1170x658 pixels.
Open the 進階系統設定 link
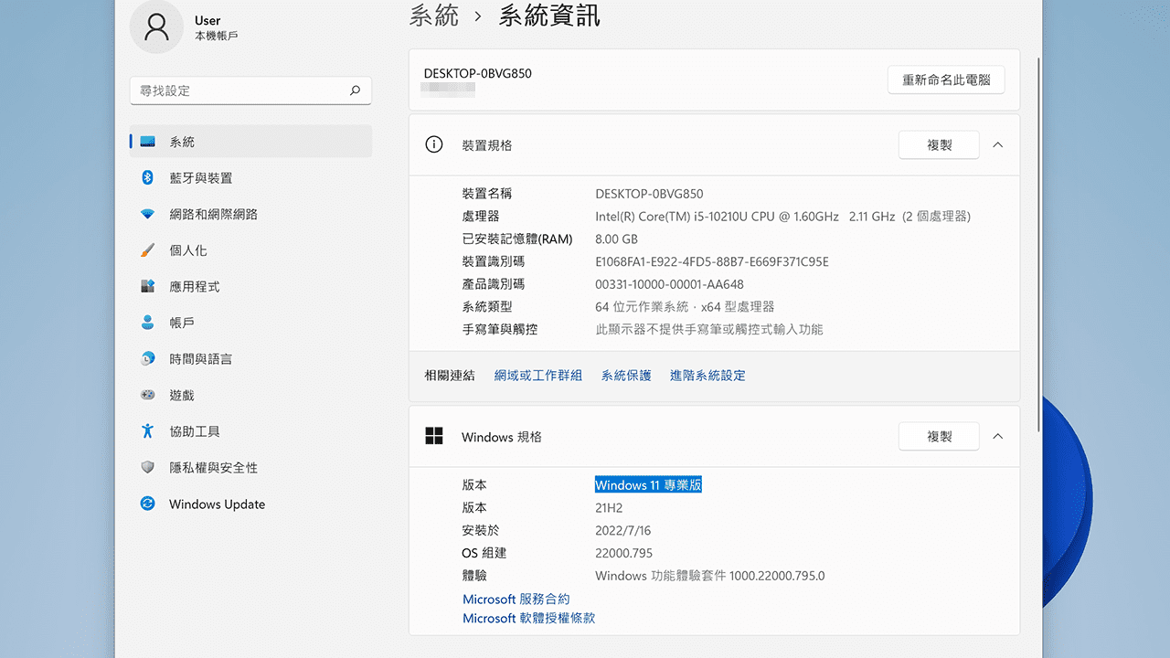coord(707,375)
